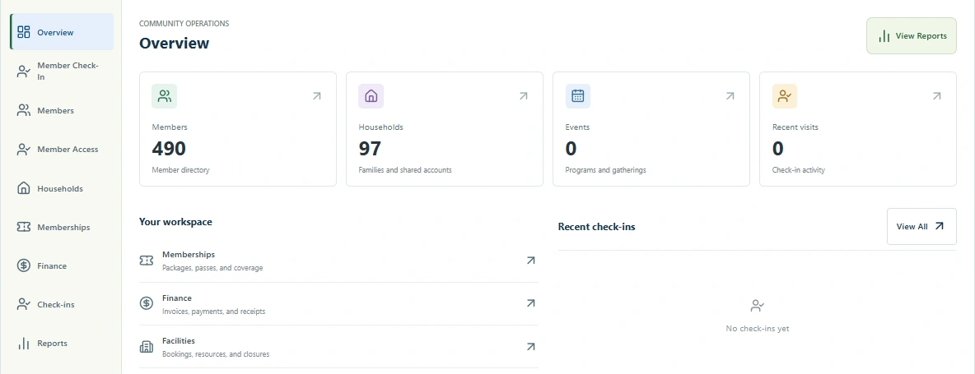Click 'Invoices, payments, and receipts' text

pos(214,312)
